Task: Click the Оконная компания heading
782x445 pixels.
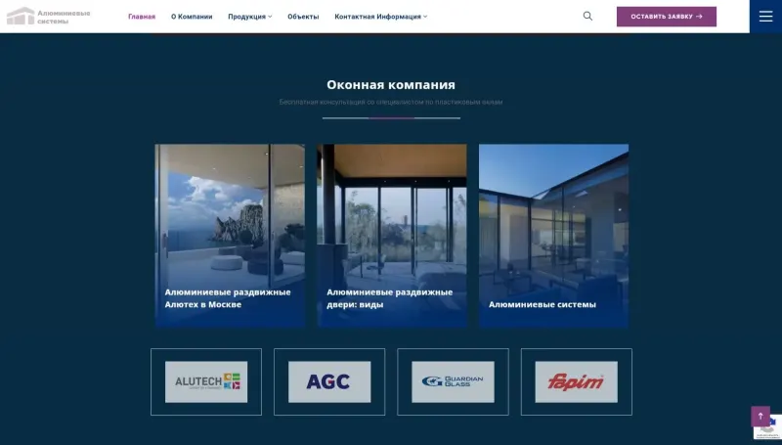Action: point(391,85)
